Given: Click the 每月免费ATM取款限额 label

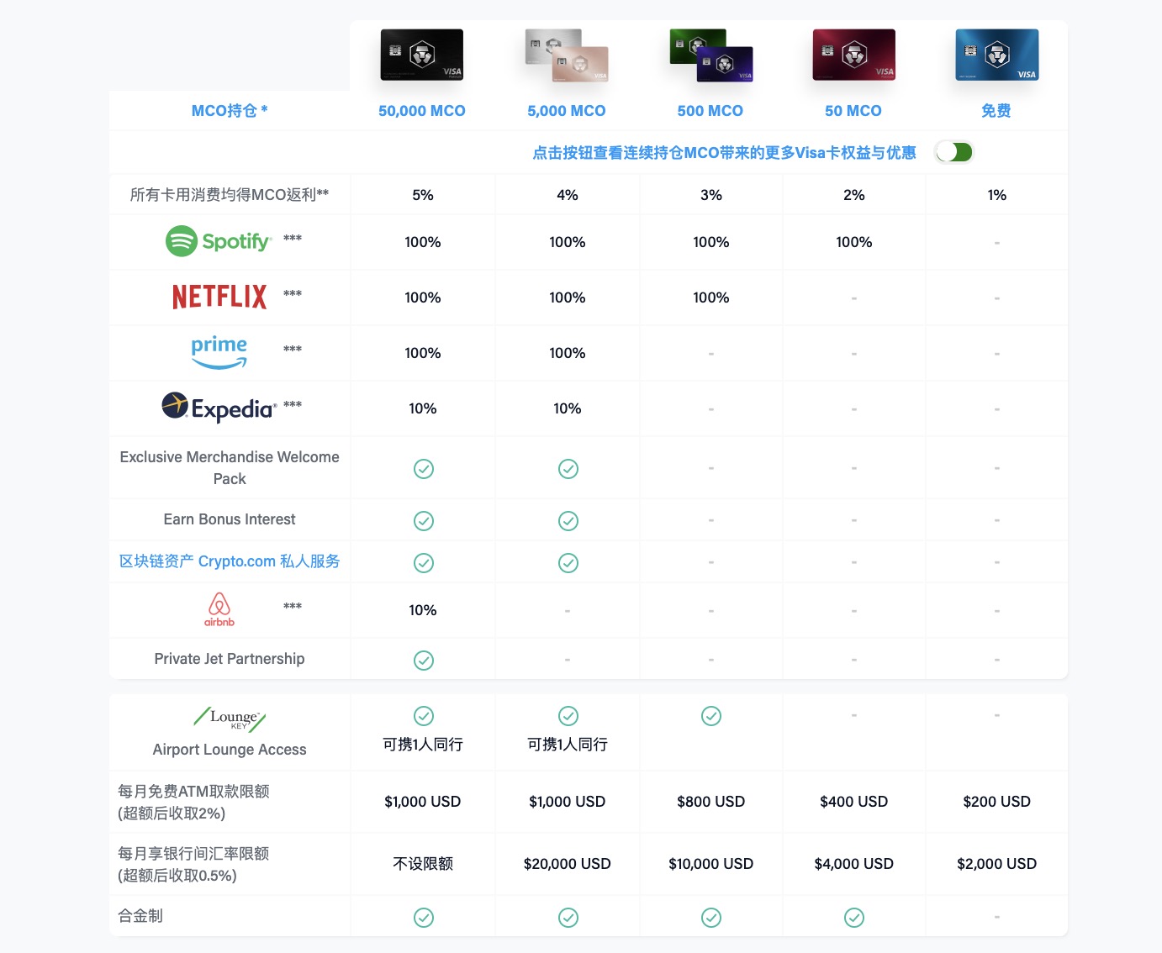Looking at the screenshot, I should pyautogui.click(x=194, y=792).
